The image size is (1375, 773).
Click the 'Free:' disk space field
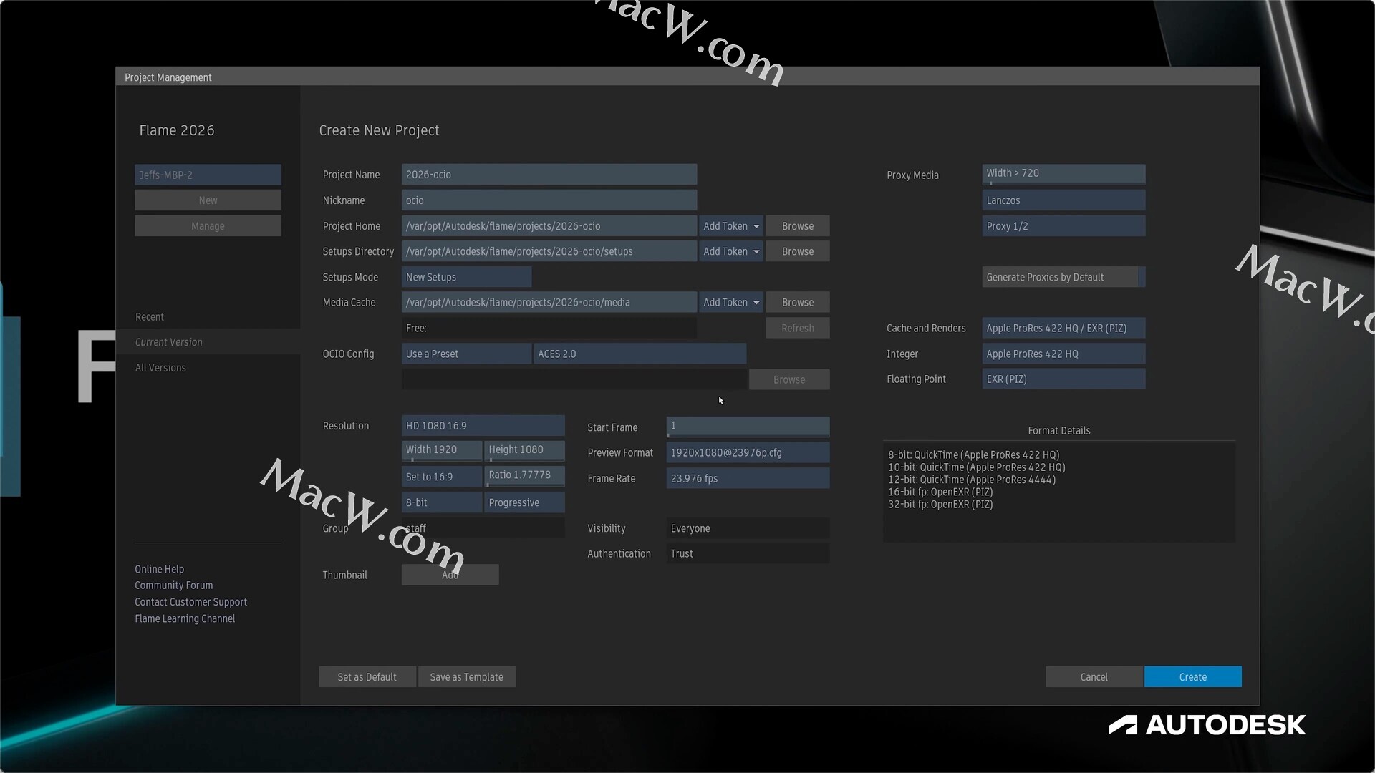coord(549,328)
